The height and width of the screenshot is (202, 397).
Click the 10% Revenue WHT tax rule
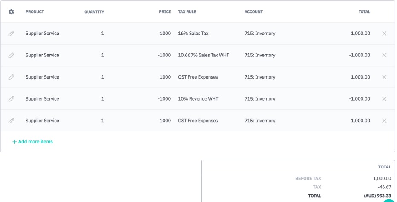[198, 99]
